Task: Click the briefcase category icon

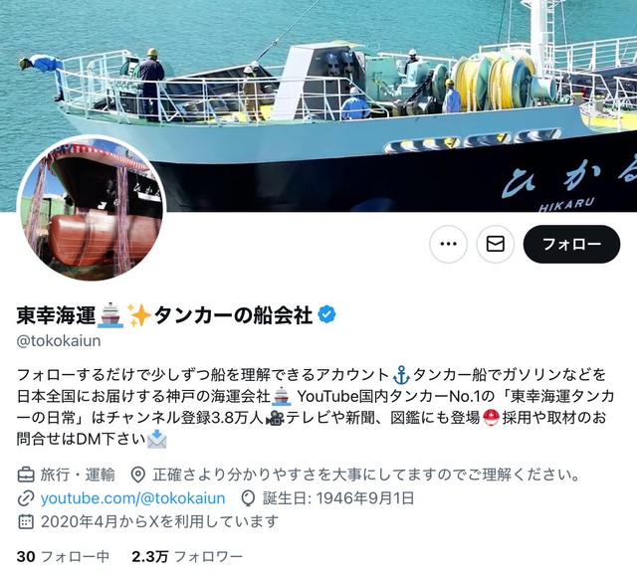Action: tap(26, 475)
